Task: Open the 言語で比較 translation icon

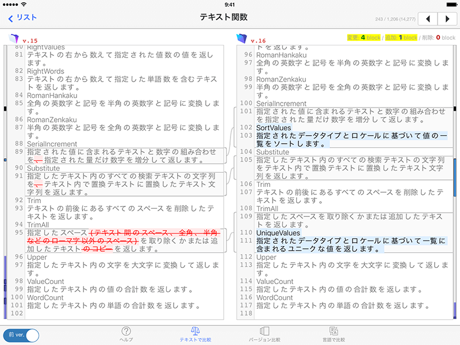Action: [333, 333]
